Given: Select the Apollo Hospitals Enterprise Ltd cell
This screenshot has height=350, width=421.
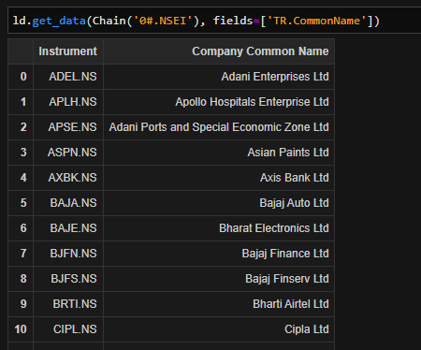Looking at the screenshot, I should 219,102.
